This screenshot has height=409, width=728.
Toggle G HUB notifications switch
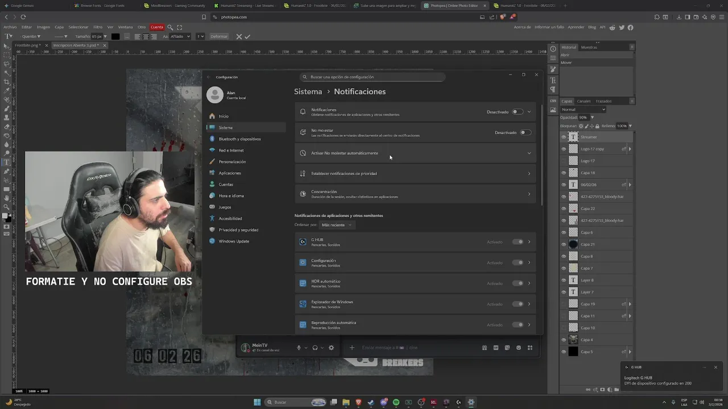(517, 242)
